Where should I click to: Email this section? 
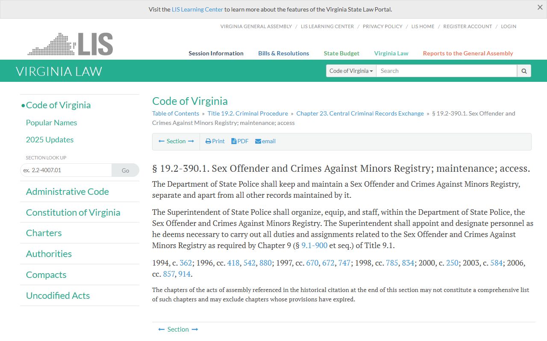point(265,141)
